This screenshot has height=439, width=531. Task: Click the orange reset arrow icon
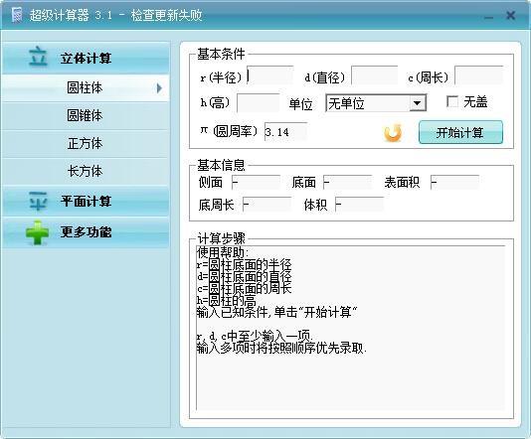click(x=393, y=132)
